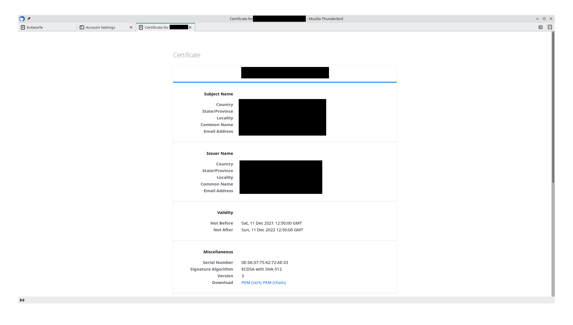Image resolution: width=573 pixels, height=325 pixels.
Task: Minimize window with the chevron button
Action: point(537,19)
